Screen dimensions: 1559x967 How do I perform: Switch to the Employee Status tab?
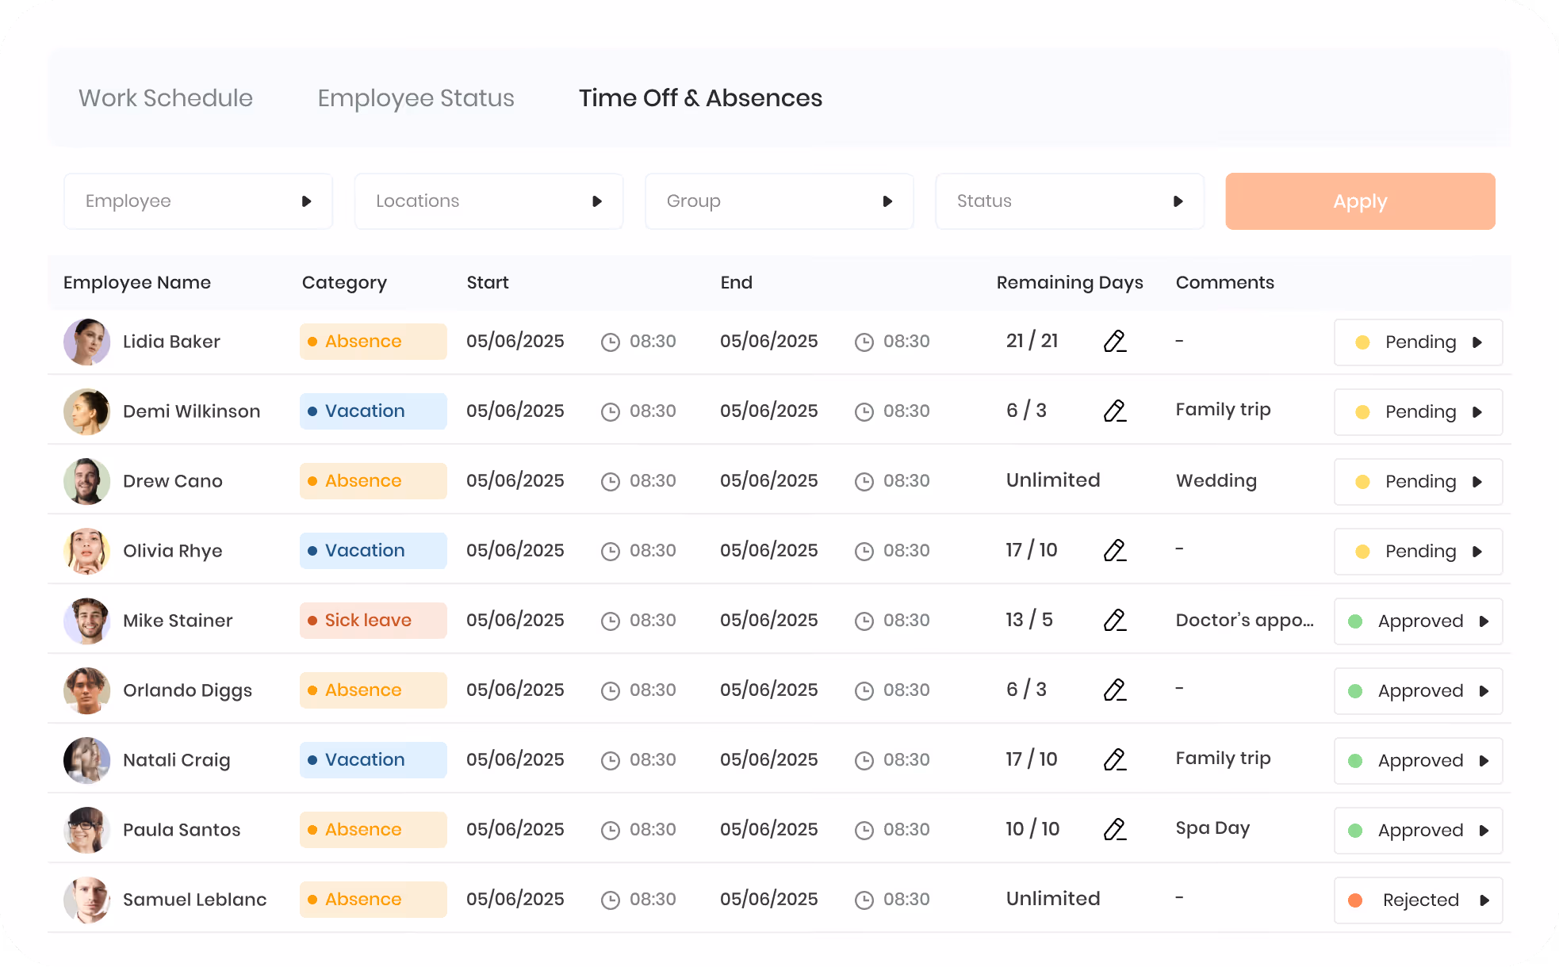coord(416,97)
